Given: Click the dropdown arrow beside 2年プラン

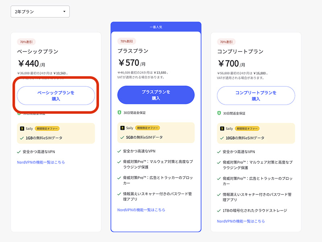Looking at the screenshot, I should 64,12.
